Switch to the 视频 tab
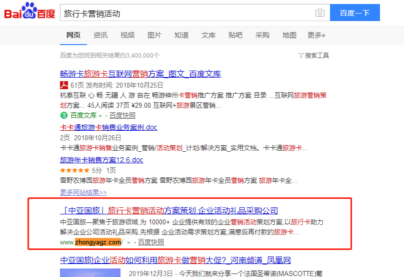 (x=127, y=35)
